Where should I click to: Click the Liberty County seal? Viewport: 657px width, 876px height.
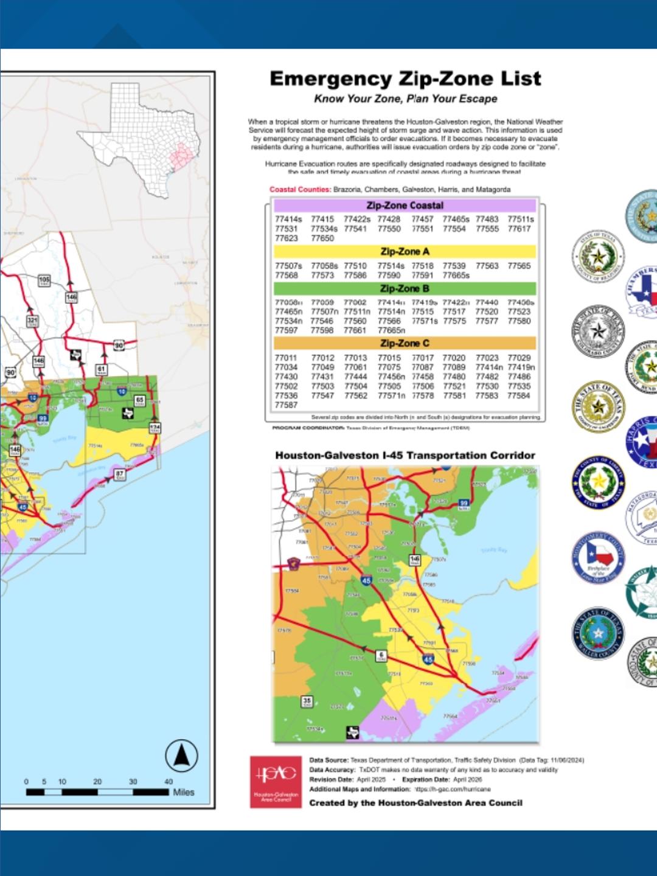coord(598,483)
